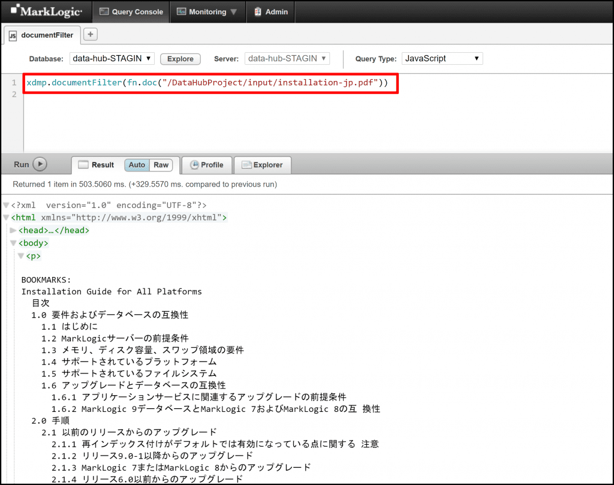Viewport: 614px width, 485px height.
Task: Open the Monitoring dropdown arrow
Action: coord(234,12)
